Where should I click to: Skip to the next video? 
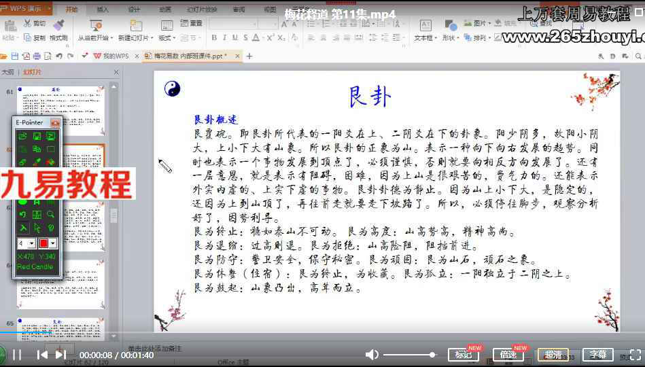(60, 354)
